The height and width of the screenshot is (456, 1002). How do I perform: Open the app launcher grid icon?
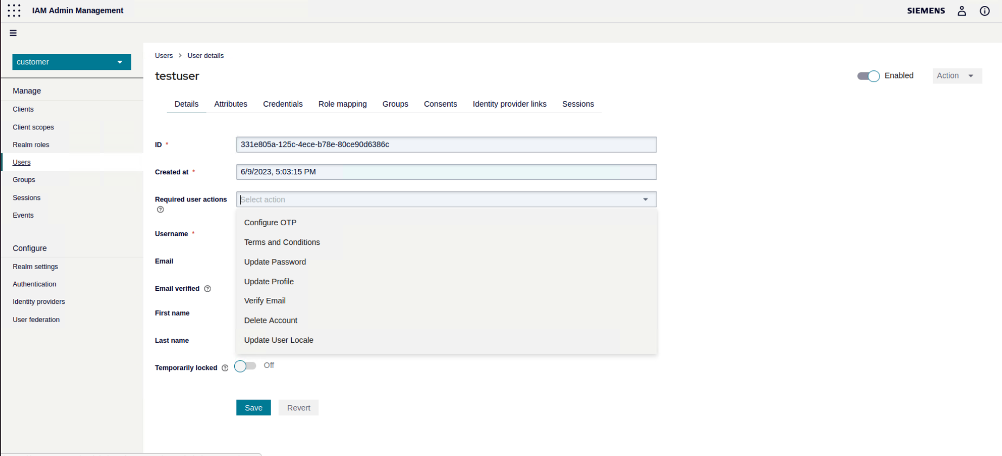(14, 11)
